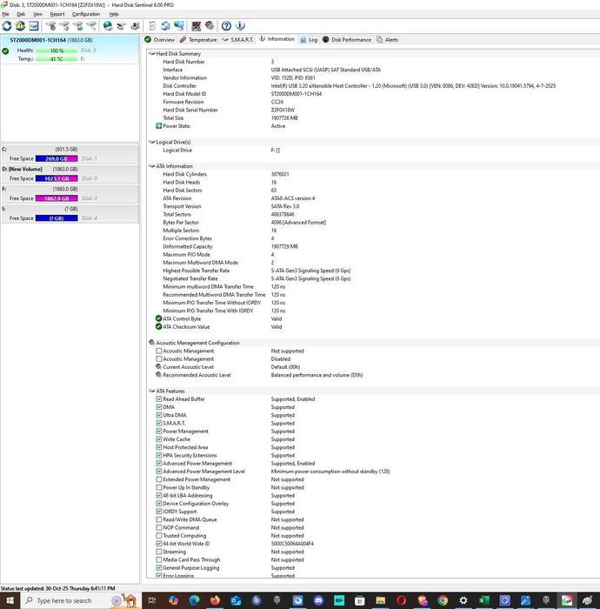The image size is (600, 609).
Task: Switch to the Log tab
Action: pos(309,40)
